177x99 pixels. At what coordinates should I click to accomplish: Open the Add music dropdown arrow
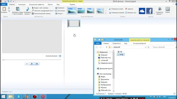30,14
